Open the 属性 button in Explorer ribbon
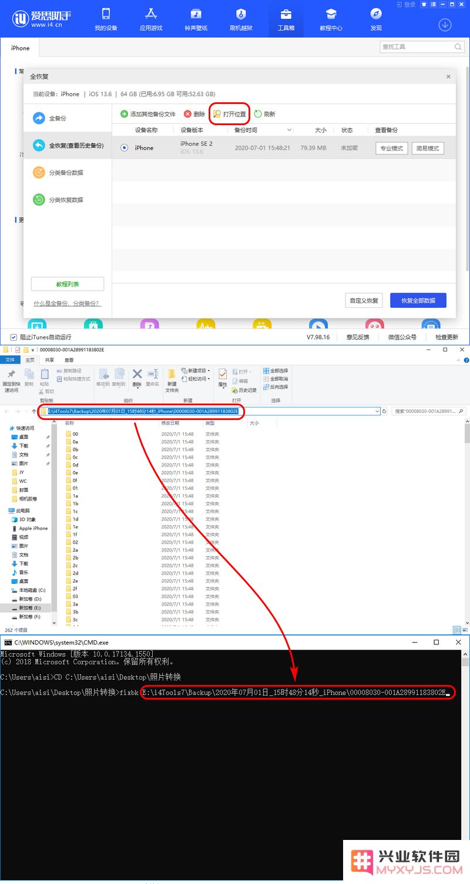This screenshot has height=884, width=470. tap(223, 378)
